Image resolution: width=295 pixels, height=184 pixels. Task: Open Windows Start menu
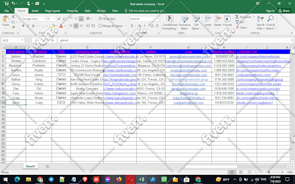(x=6, y=180)
